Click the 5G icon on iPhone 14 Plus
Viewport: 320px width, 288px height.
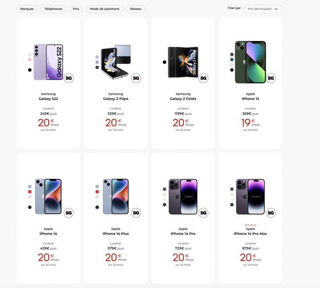point(136,213)
